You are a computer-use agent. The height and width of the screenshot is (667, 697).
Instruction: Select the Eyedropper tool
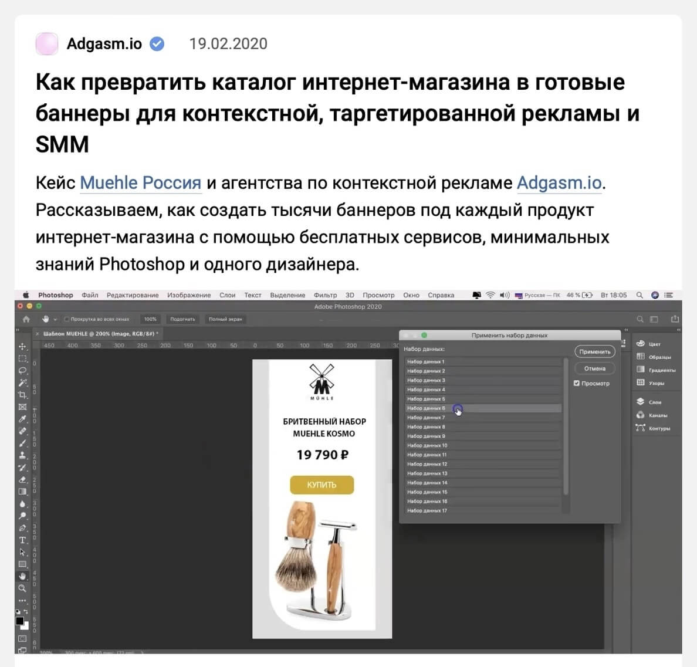click(22, 419)
